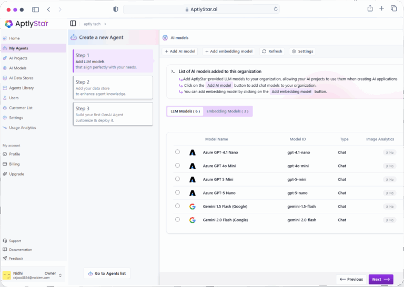The width and height of the screenshot is (404, 287).
Task: Open the Settings button in AI models toolbar
Action: pos(302,51)
